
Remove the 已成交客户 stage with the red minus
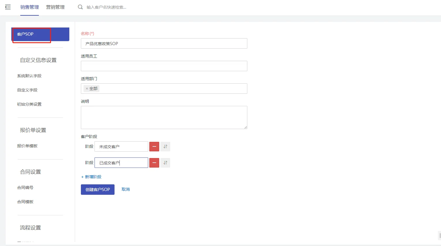(x=154, y=163)
